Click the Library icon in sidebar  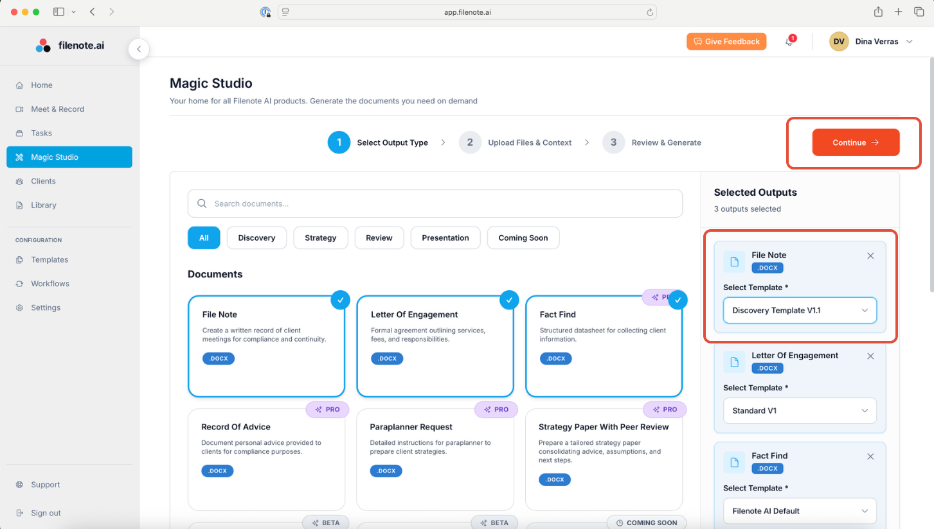click(19, 205)
